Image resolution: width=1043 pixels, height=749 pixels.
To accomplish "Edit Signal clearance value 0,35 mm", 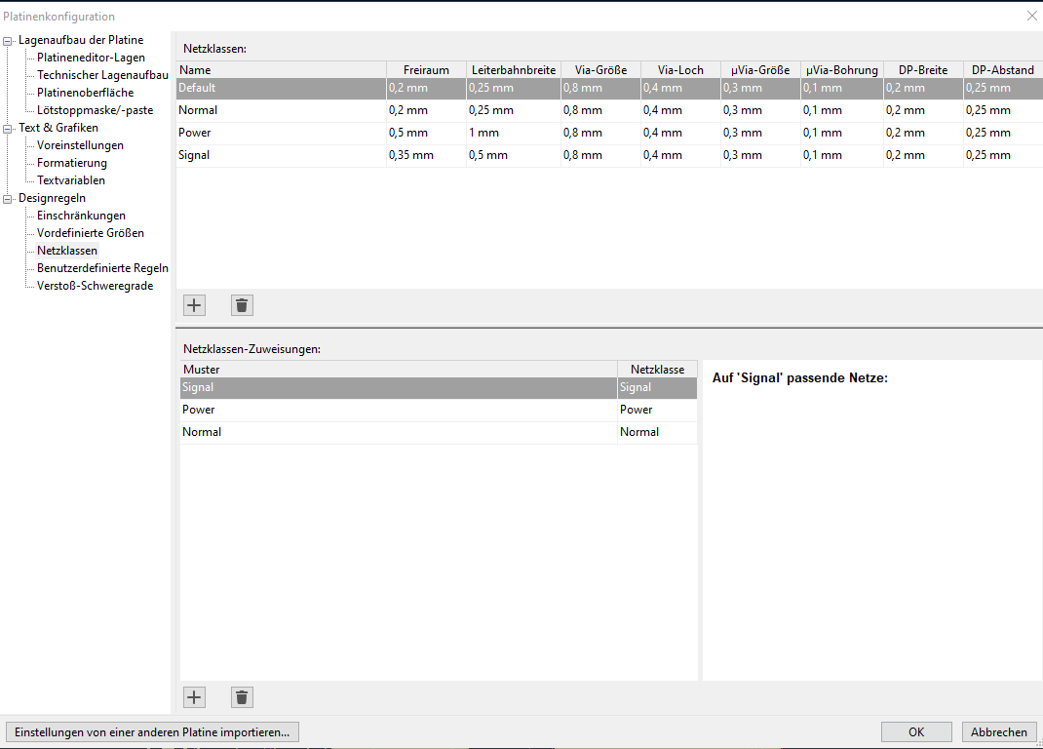I will (x=426, y=155).
